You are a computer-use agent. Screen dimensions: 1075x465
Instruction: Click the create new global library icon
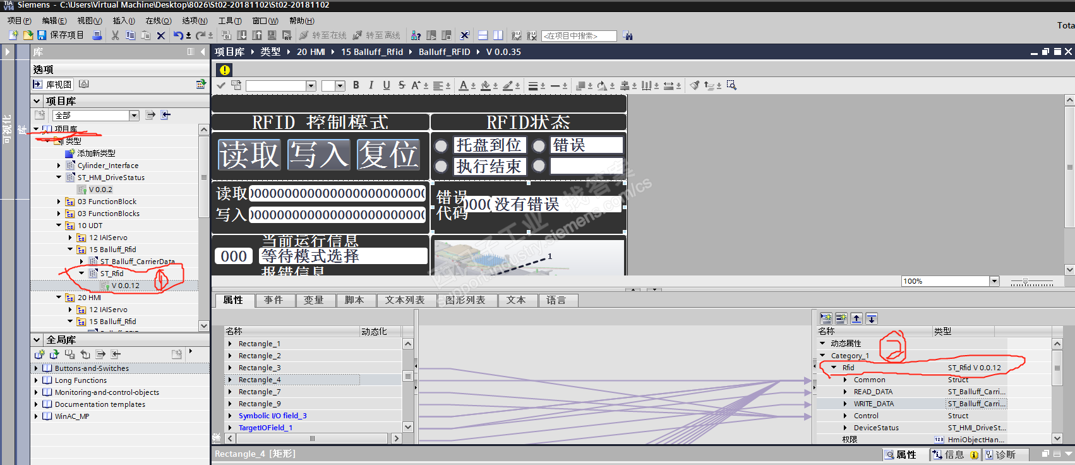pyautogui.click(x=39, y=354)
